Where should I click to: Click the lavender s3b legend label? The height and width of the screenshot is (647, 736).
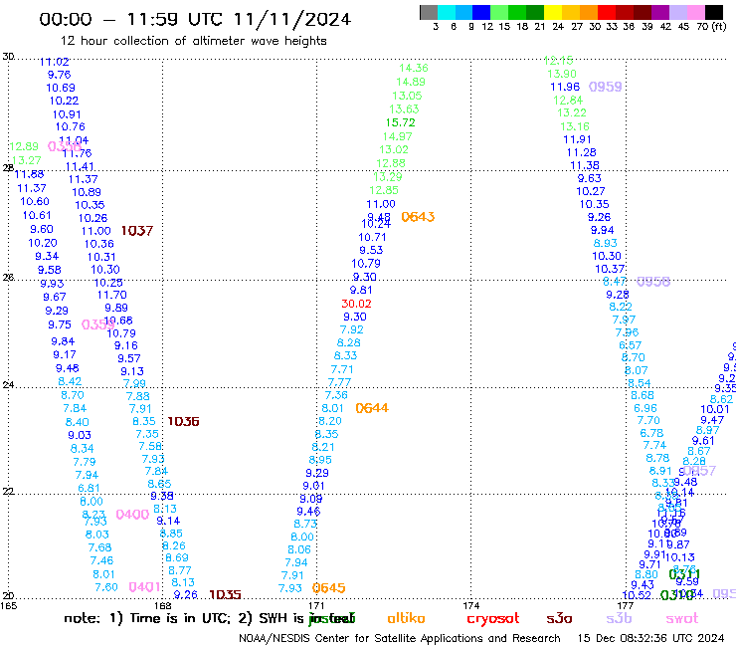(x=619, y=618)
